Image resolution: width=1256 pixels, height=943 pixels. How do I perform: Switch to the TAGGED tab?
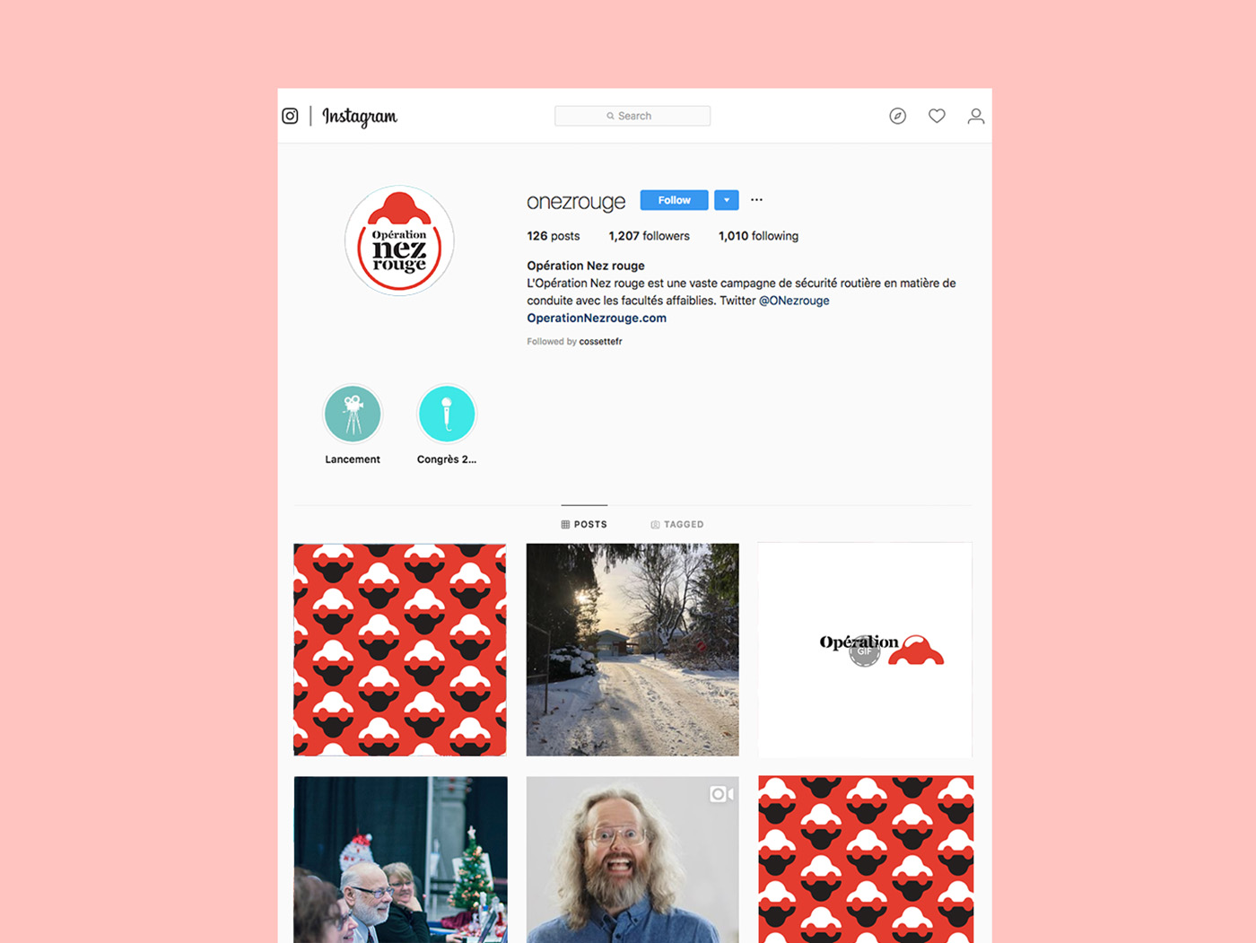(x=677, y=524)
